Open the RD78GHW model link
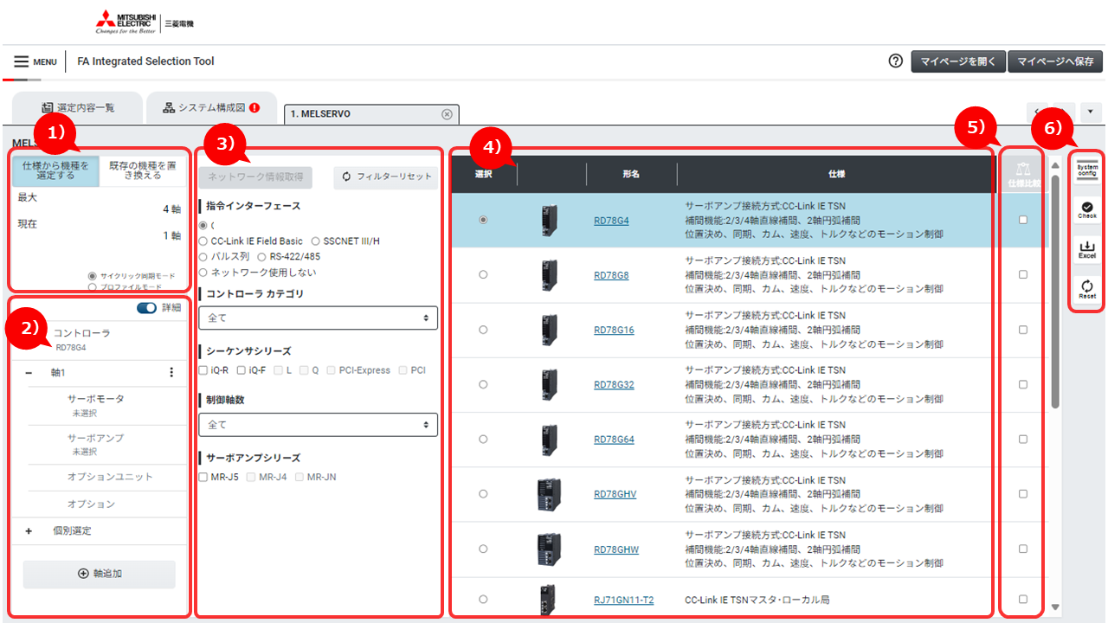The height and width of the screenshot is (623, 1108). [616, 549]
